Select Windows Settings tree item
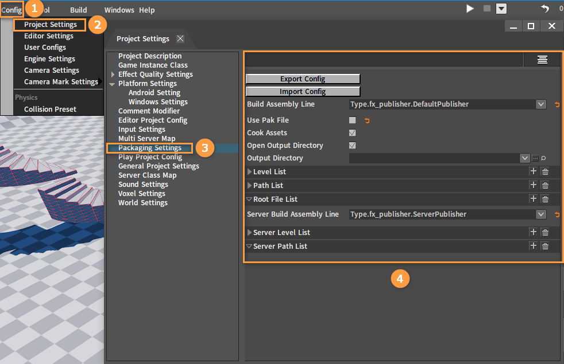Screen dimensions: 564x364 click(158, 102)
